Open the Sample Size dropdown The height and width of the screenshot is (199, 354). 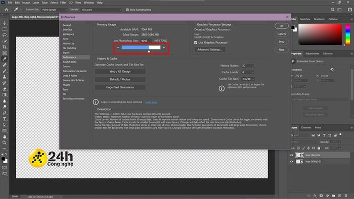tap(55, 10)
